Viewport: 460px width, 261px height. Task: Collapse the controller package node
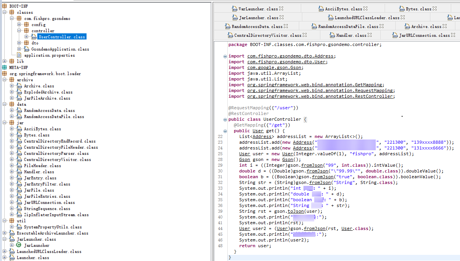[x=19, y=31]
